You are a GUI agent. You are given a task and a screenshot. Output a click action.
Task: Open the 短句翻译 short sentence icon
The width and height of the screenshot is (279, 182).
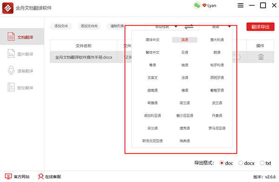coord(11,87)
